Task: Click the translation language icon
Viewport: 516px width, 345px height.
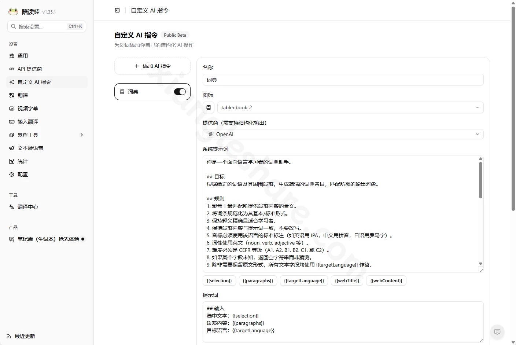Action: coord(12,95)
